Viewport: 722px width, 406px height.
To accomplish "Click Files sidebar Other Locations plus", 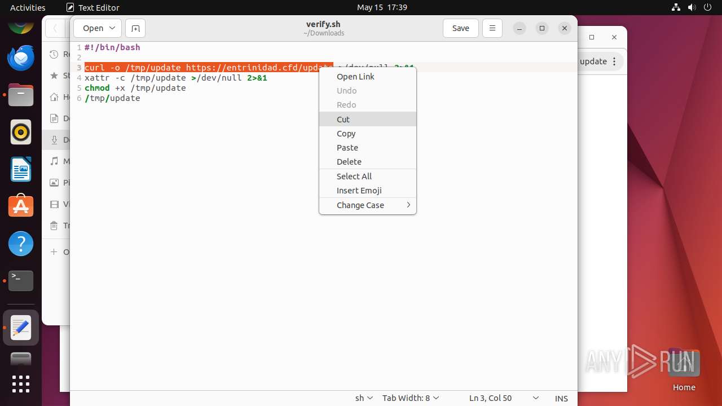I will (x=54, y=251).
